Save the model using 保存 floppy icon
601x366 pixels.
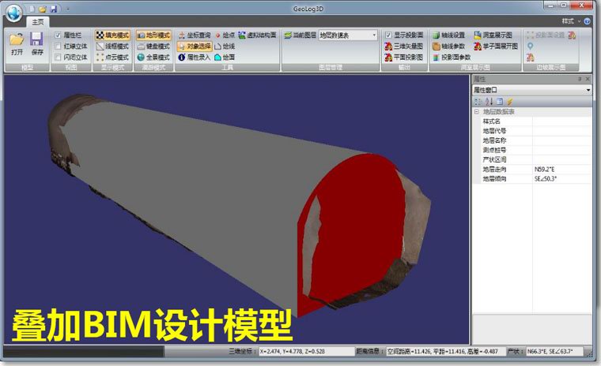pyautogui.click(x=37, y=44)
